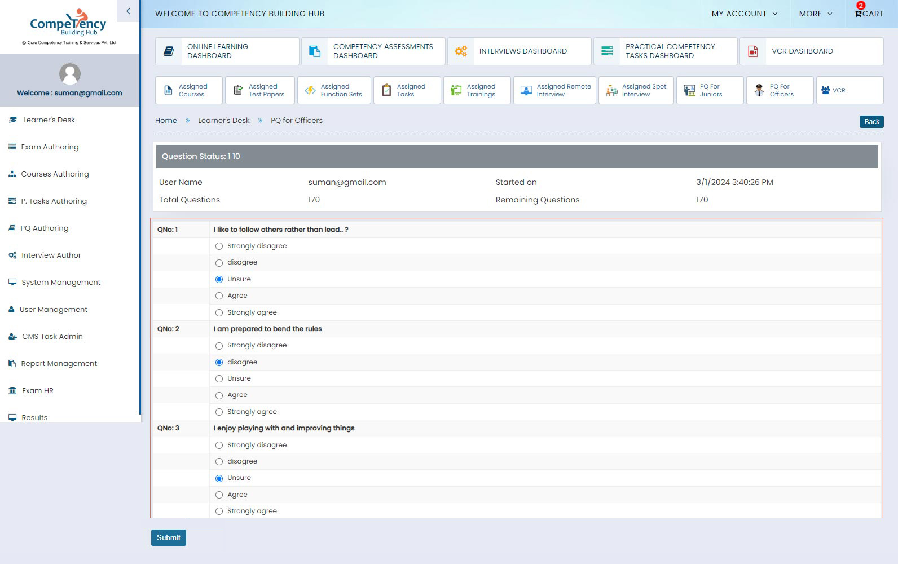
Task: Click the Back button
Action: [871, 122]
